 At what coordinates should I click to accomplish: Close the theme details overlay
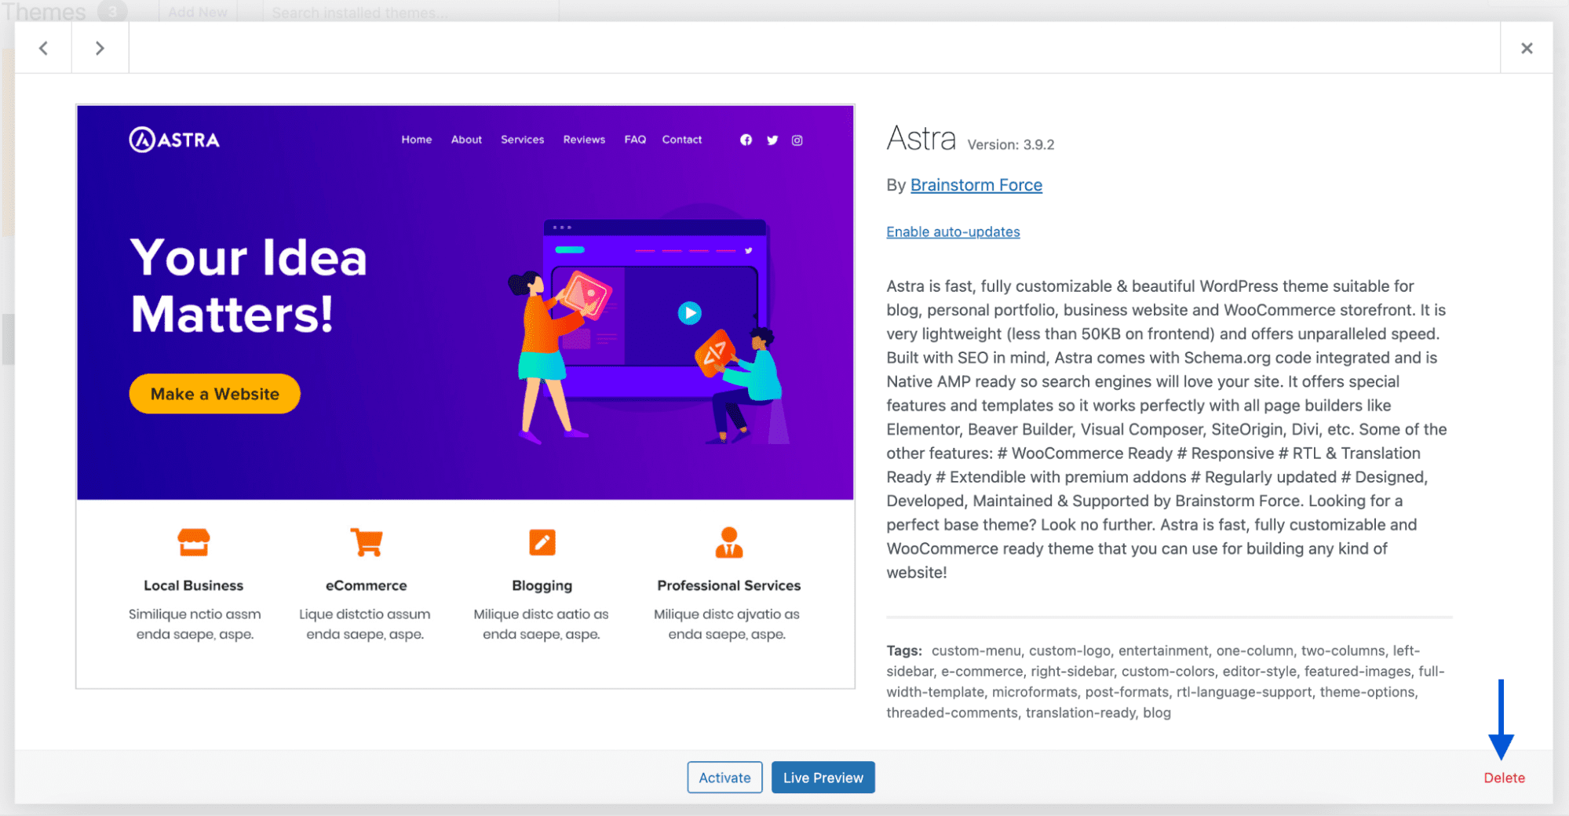pyautogui.click(x=1527, y=48)
